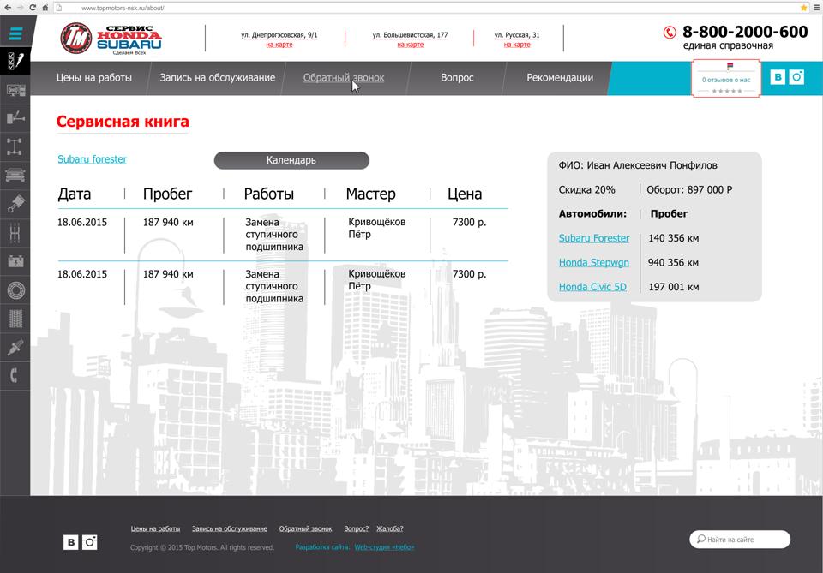Open 'Запись на обслуживание' nav tab

[x=217, y=78]
